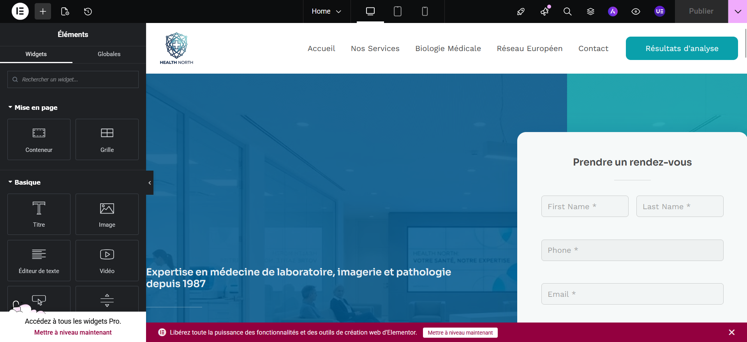This screenshot has width=747, height=342.
Task: Select the Widgets tab
Action: pos(36,54)
